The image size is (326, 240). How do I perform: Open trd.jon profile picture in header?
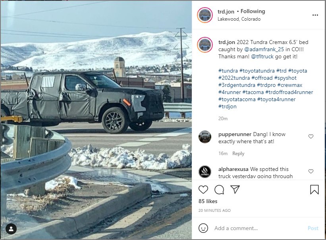pyautogui.click(x=205, y=15)
